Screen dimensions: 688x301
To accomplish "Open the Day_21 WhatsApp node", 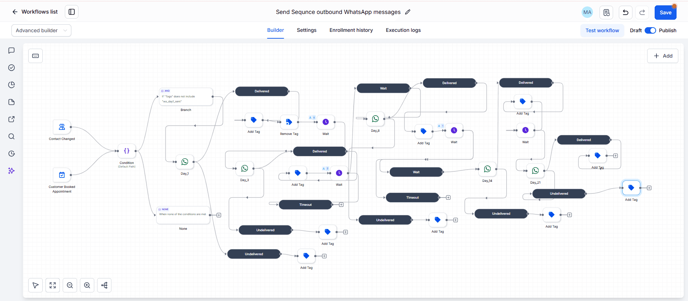I will pos(535,171).
